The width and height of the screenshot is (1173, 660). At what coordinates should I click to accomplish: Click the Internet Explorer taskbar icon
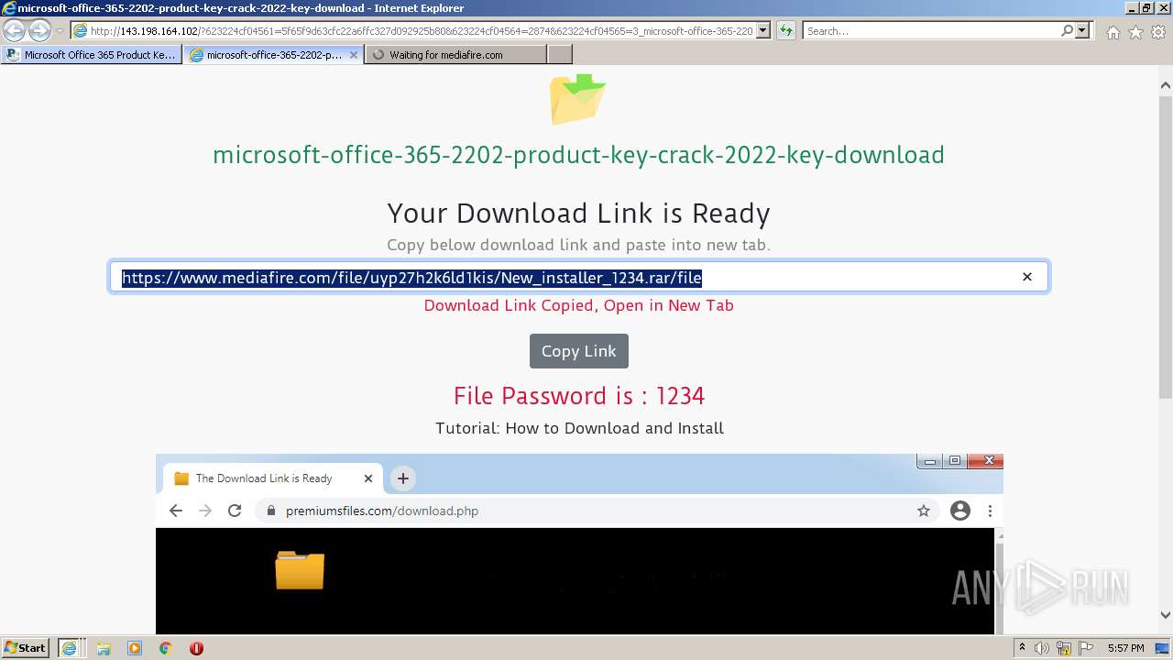[69, 648]
